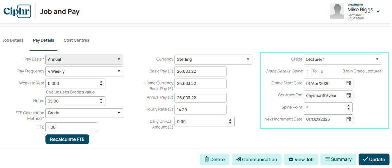Expand the Viewing for user chevron
Viewport: 392px width, 168px height.
coord(378,11)
